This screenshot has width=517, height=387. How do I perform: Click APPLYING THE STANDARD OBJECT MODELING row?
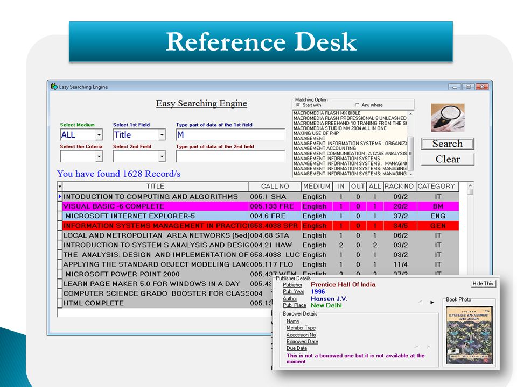tap(261, 264)
